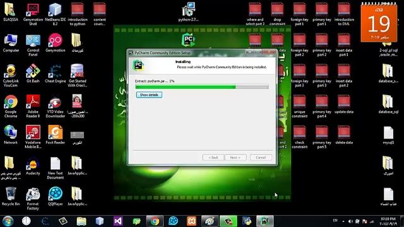Viewport: 404px width, 227px height.
Task: Click Visual Studio taskbar icon
Action: click(118, 221)
